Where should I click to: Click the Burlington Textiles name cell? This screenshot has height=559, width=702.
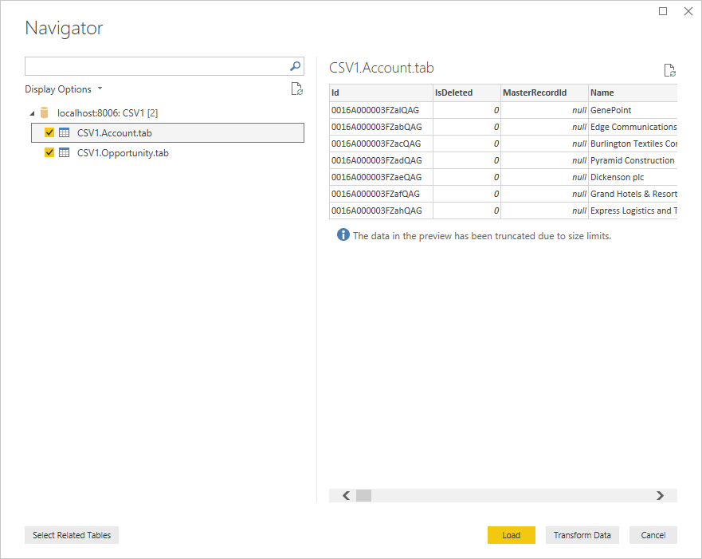point(633,144)
